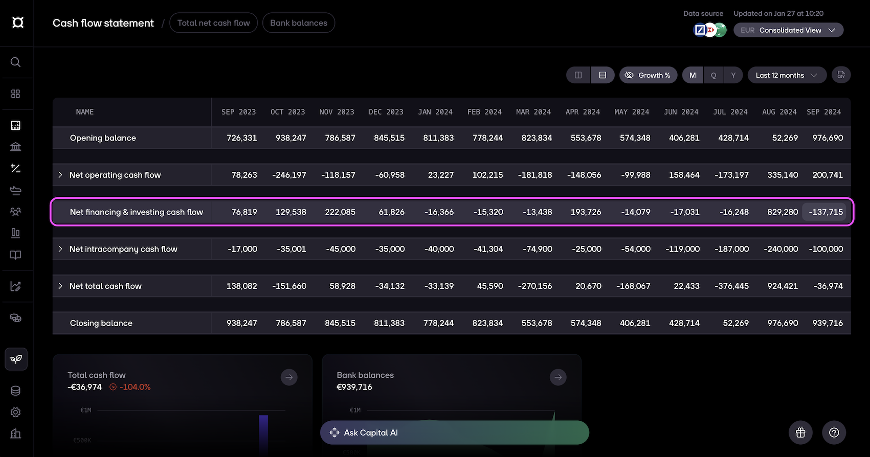
Task: Switch to Bank balances tab
Action: 299,23
